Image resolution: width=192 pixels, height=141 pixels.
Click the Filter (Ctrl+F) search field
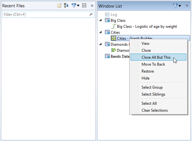tap(48, 15)
